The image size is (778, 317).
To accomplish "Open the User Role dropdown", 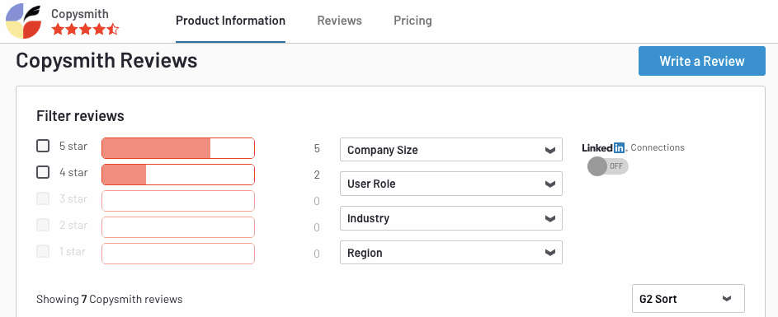I will click(x=451, y=184).
